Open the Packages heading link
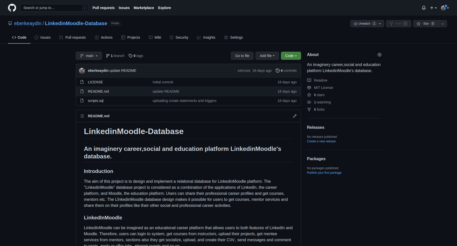The image size is (457, 246). click(316, 159)
